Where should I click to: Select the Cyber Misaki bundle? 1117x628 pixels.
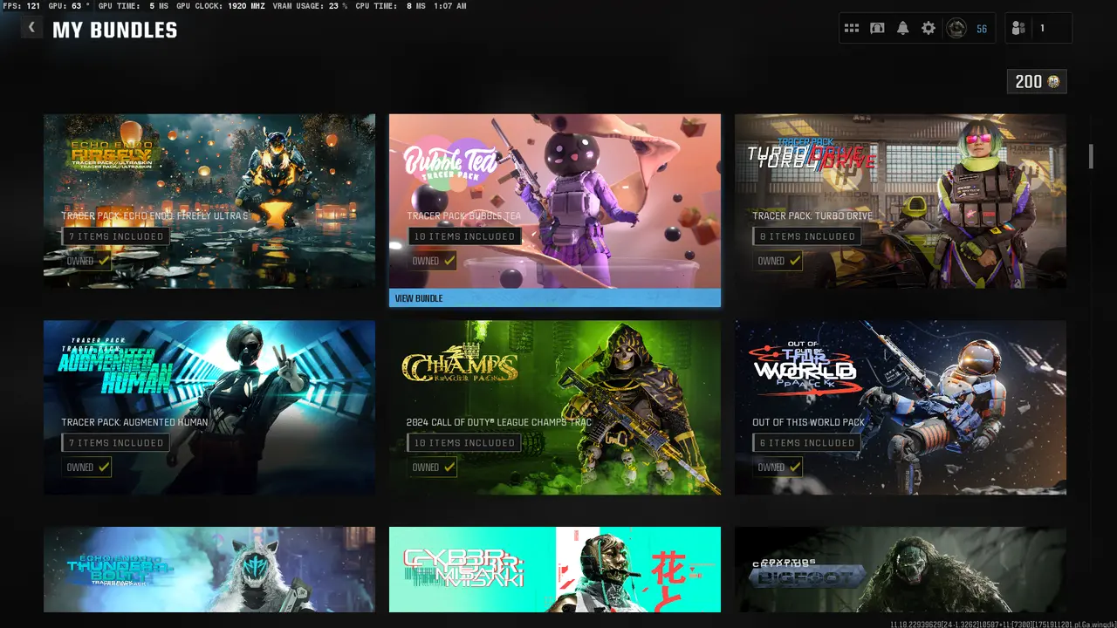click(555, 570)
